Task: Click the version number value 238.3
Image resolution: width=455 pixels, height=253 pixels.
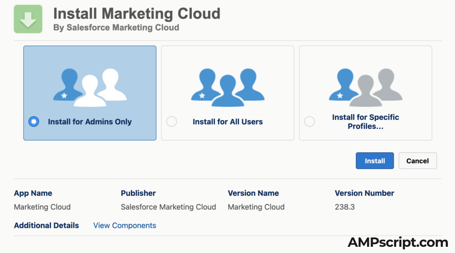Action: [x=345, y=207]
